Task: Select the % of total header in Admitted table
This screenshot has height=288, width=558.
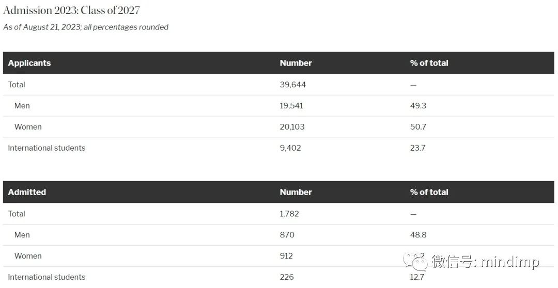Action: [x=429, y=192]
